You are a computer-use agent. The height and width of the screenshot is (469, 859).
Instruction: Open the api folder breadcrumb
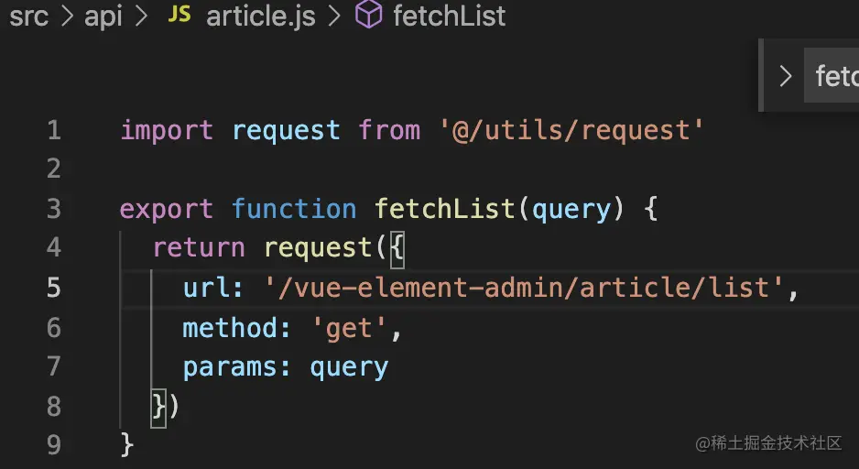(x=103, y=17)
